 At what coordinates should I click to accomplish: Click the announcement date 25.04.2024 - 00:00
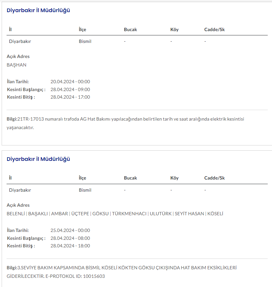coord(70,230)
